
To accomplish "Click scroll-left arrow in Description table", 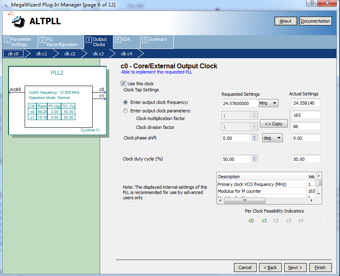I will pos(220,201).
